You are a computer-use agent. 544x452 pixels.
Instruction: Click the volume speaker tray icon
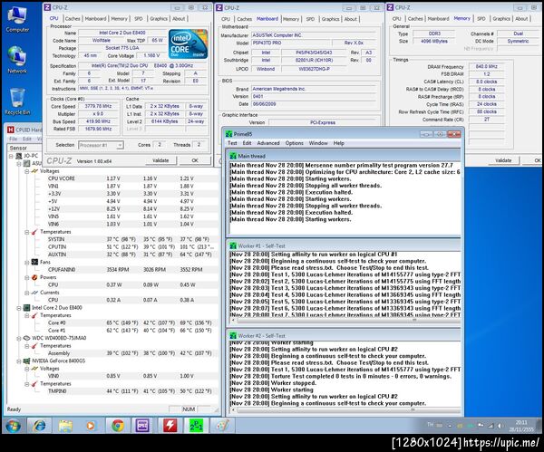tap(500, 426)
